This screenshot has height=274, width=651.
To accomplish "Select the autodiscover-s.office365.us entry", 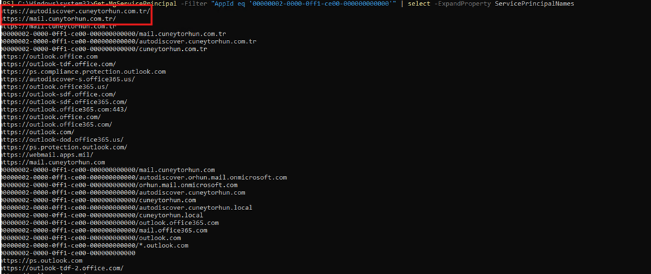I will (x=67, y=79).
